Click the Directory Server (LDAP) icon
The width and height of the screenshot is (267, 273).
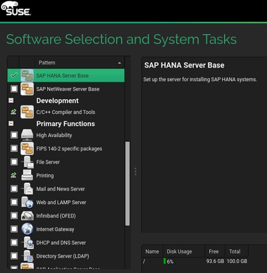(28, 256)
